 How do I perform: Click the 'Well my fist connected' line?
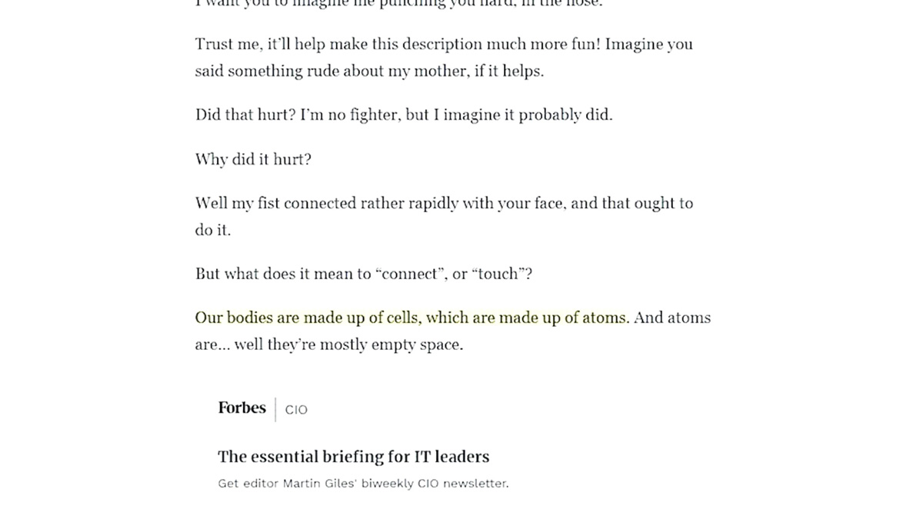pyautogui.click(x=444, y=204)
